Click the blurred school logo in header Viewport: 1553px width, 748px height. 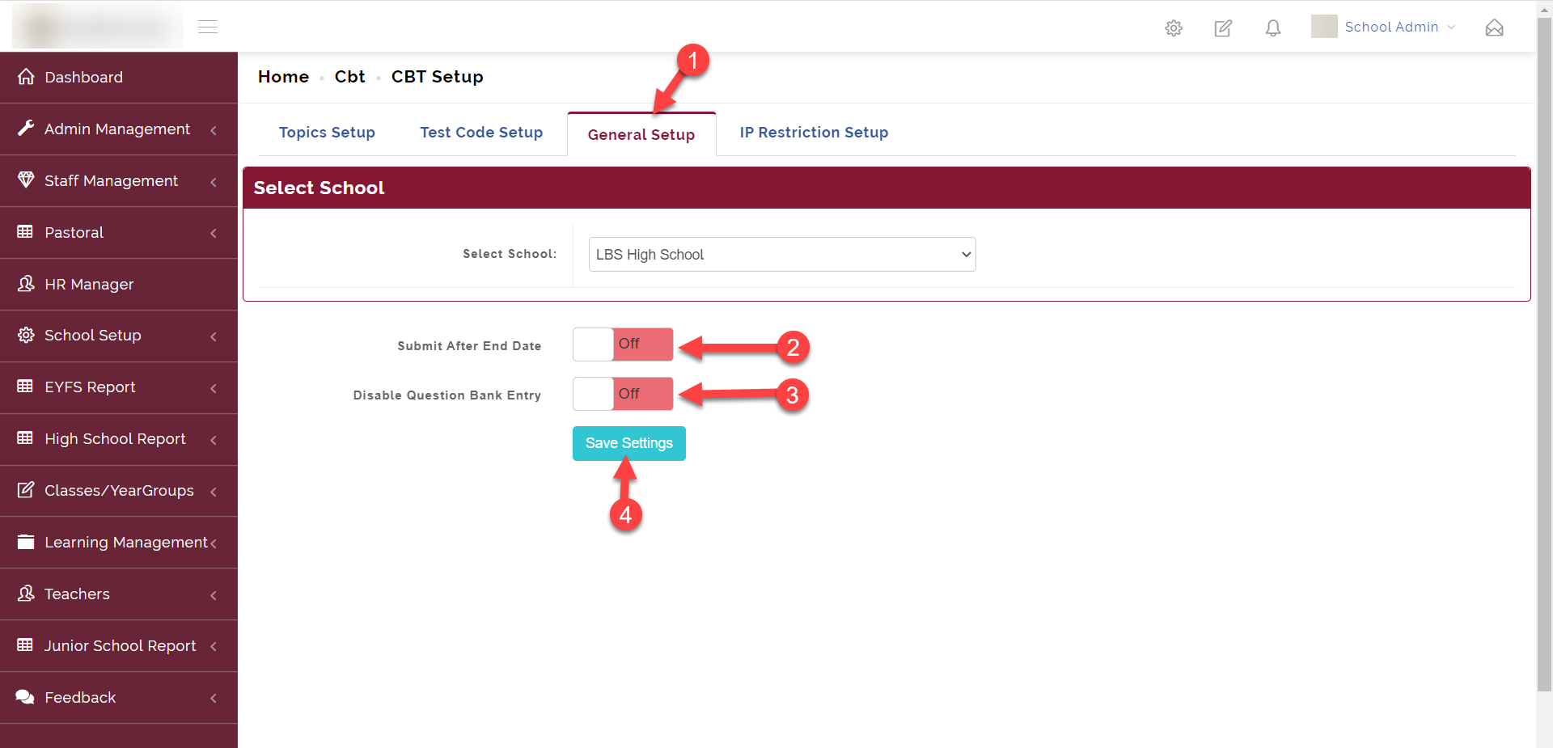[98, 27]
